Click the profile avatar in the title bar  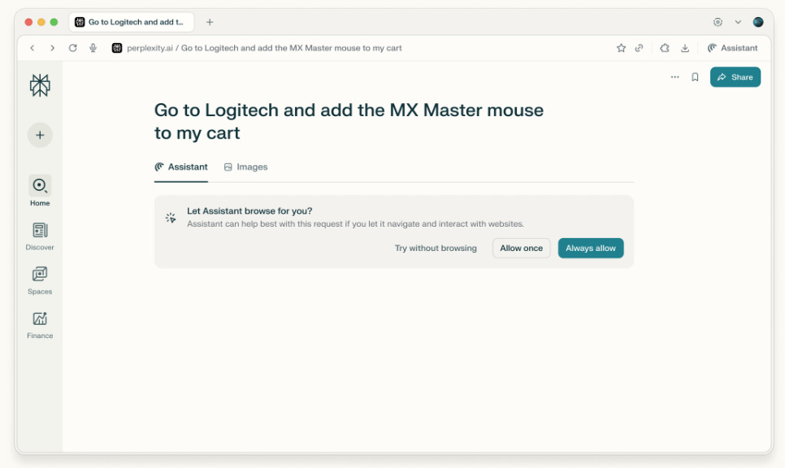tap(758, 22)
